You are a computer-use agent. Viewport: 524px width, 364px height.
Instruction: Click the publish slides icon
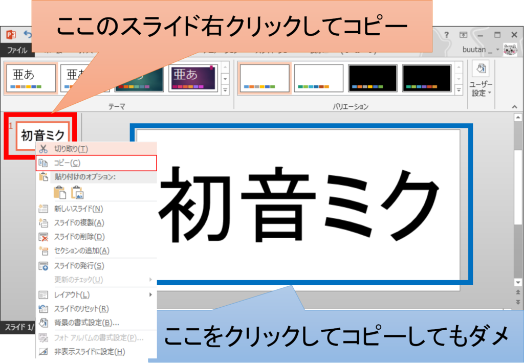(x=43, y=266)
